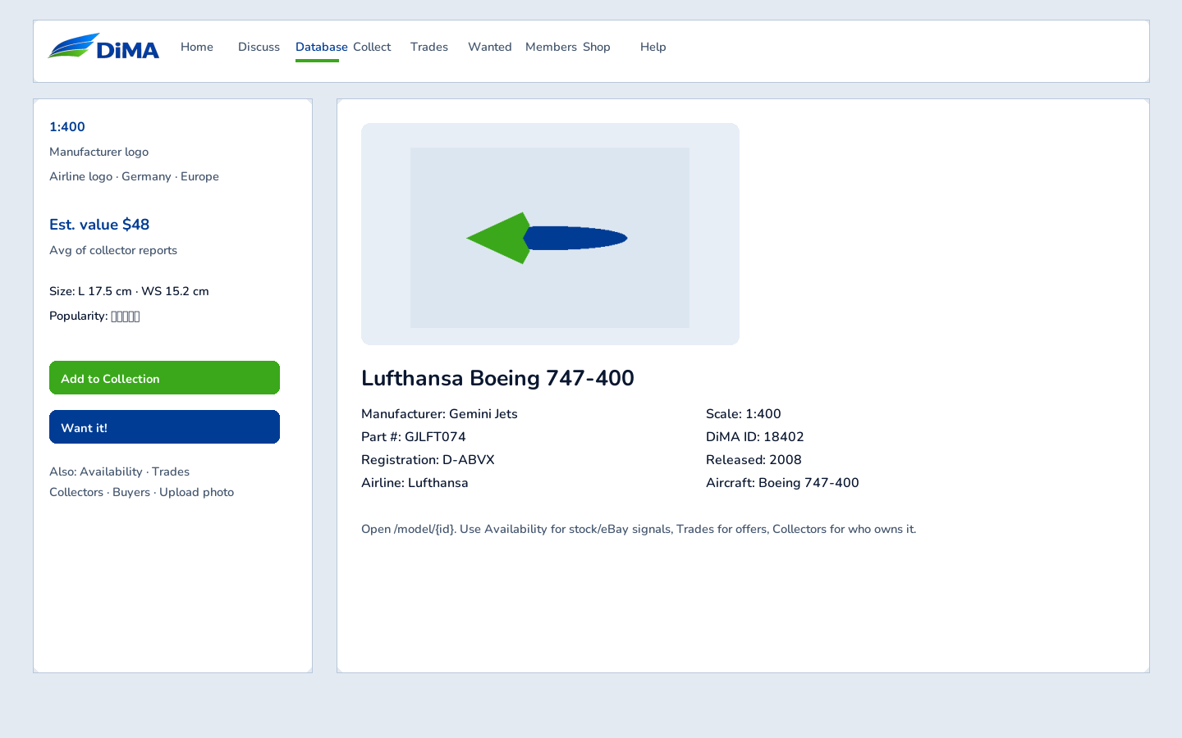Image resolution: width=1182 pixels, height=738 pixels.
Task: Open the Help page
Action: click(x=653, y=47)
